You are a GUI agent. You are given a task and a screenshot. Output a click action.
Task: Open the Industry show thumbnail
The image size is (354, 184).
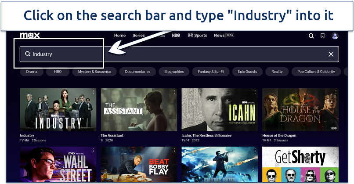(x=58, y=110)
